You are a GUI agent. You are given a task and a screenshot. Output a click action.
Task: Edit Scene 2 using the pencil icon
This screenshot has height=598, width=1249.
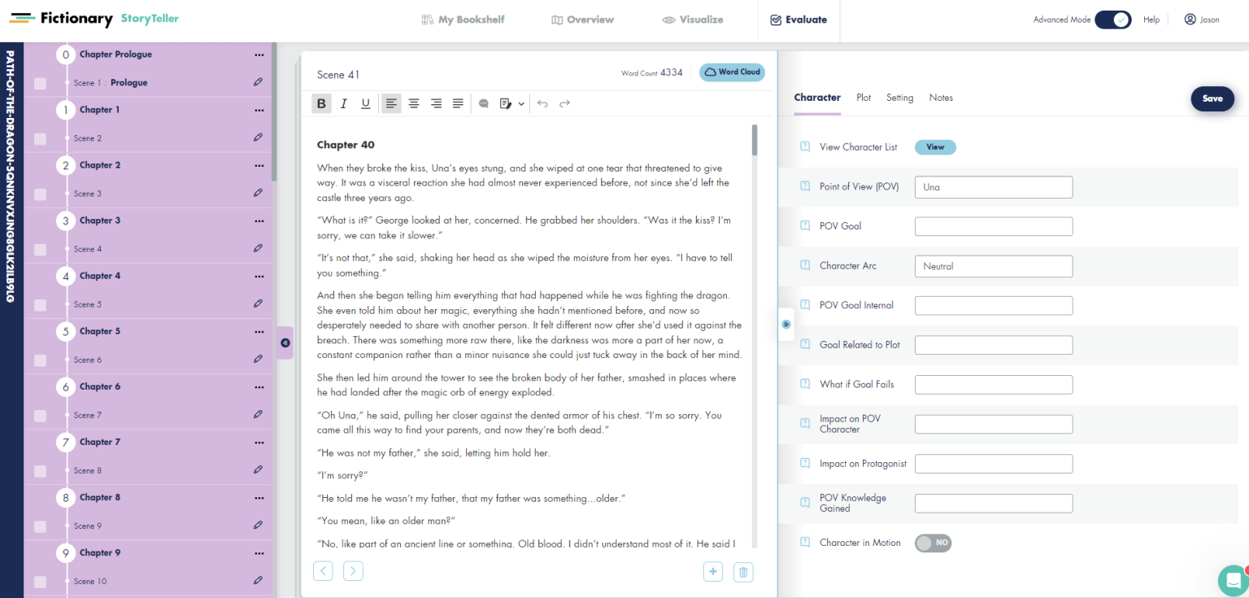(258, 137)
